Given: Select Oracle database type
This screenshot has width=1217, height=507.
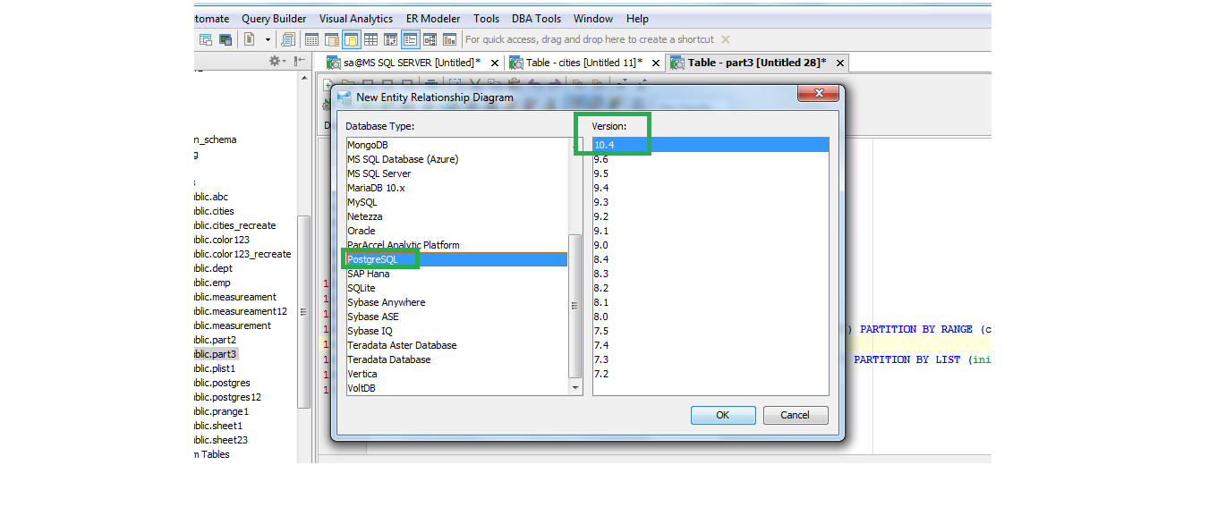Looking at the screenshot, I should click(457, 231).
